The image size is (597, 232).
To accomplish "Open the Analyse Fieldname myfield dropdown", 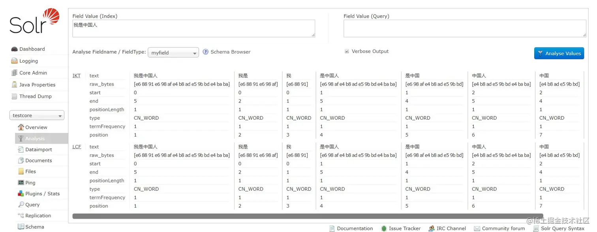I will tap(173, 52).
